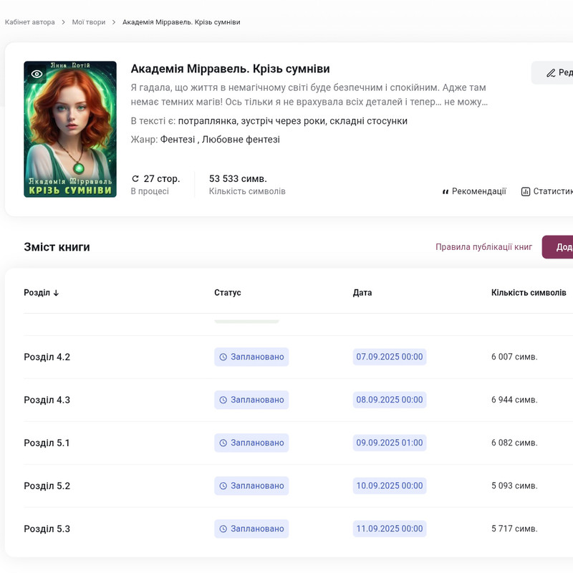
Task: Open chapter Розділ 4.3
Action: (47, 400)
